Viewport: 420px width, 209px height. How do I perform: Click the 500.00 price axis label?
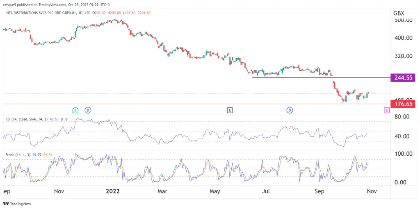tap(403, 20)
